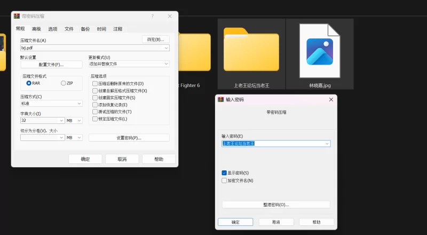Switch to the 高级 tab
The height and width of the screenshot is (235, 427).
[36, 29]
